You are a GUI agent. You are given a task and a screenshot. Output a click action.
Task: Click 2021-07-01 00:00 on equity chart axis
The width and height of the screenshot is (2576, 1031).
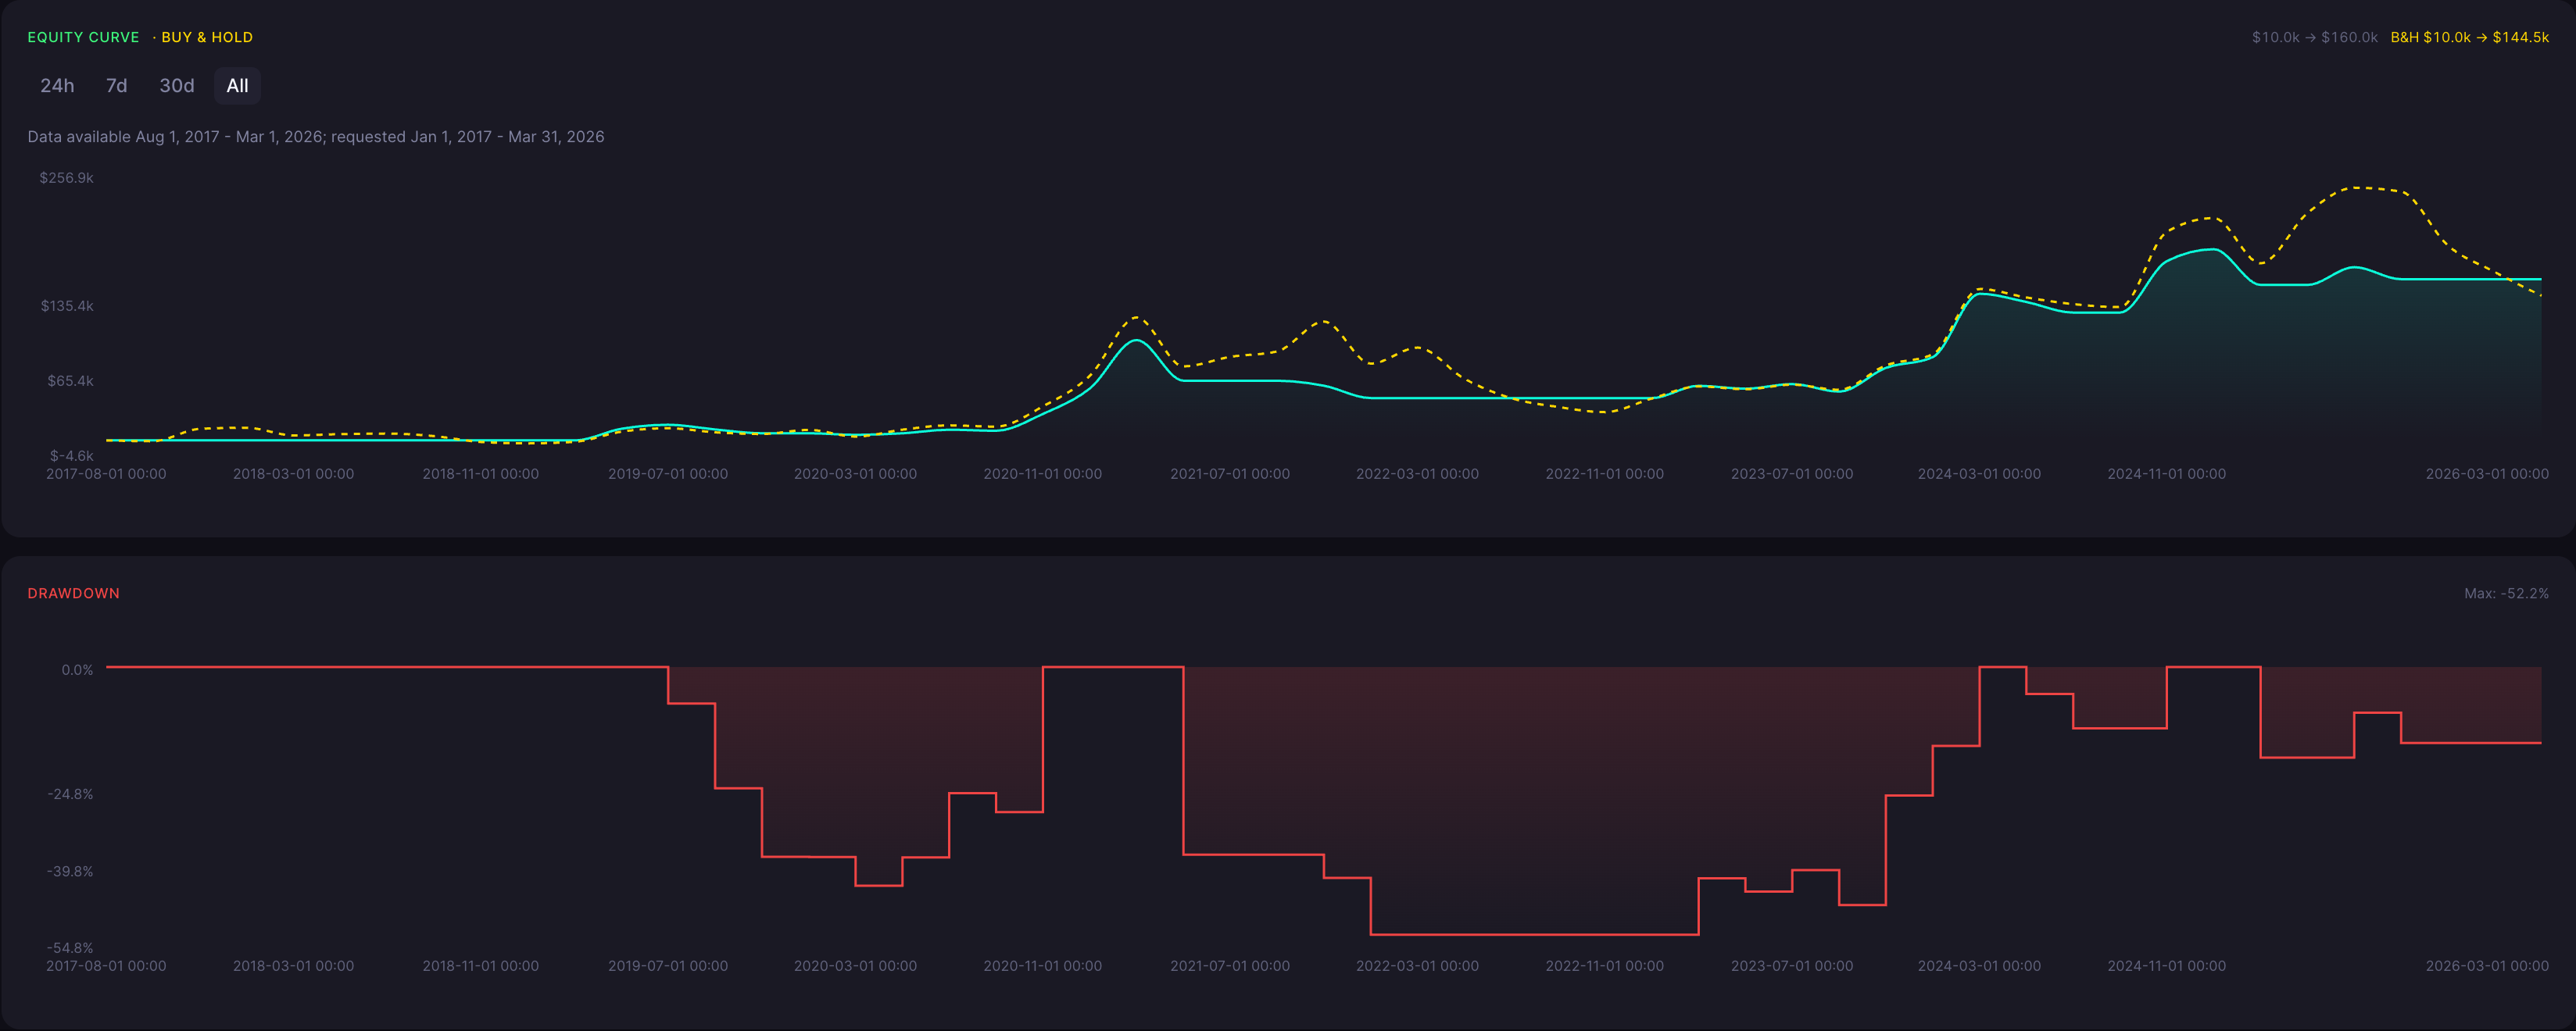click(1230, 473)
